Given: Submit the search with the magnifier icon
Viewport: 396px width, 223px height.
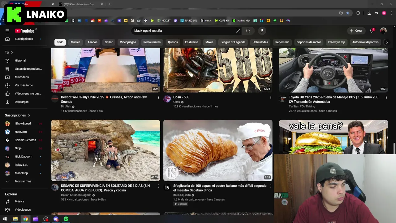Looking at the screenshot, I should pos(248,31).
